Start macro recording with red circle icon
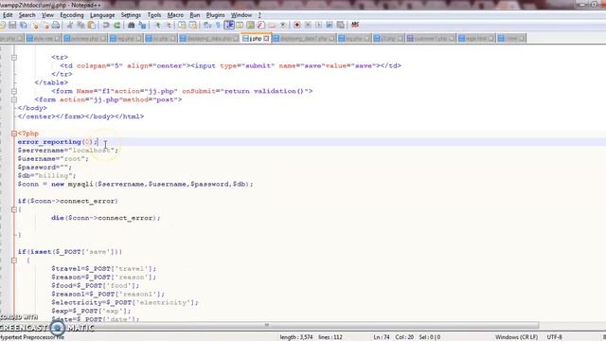606x341 pixels. 297,26
